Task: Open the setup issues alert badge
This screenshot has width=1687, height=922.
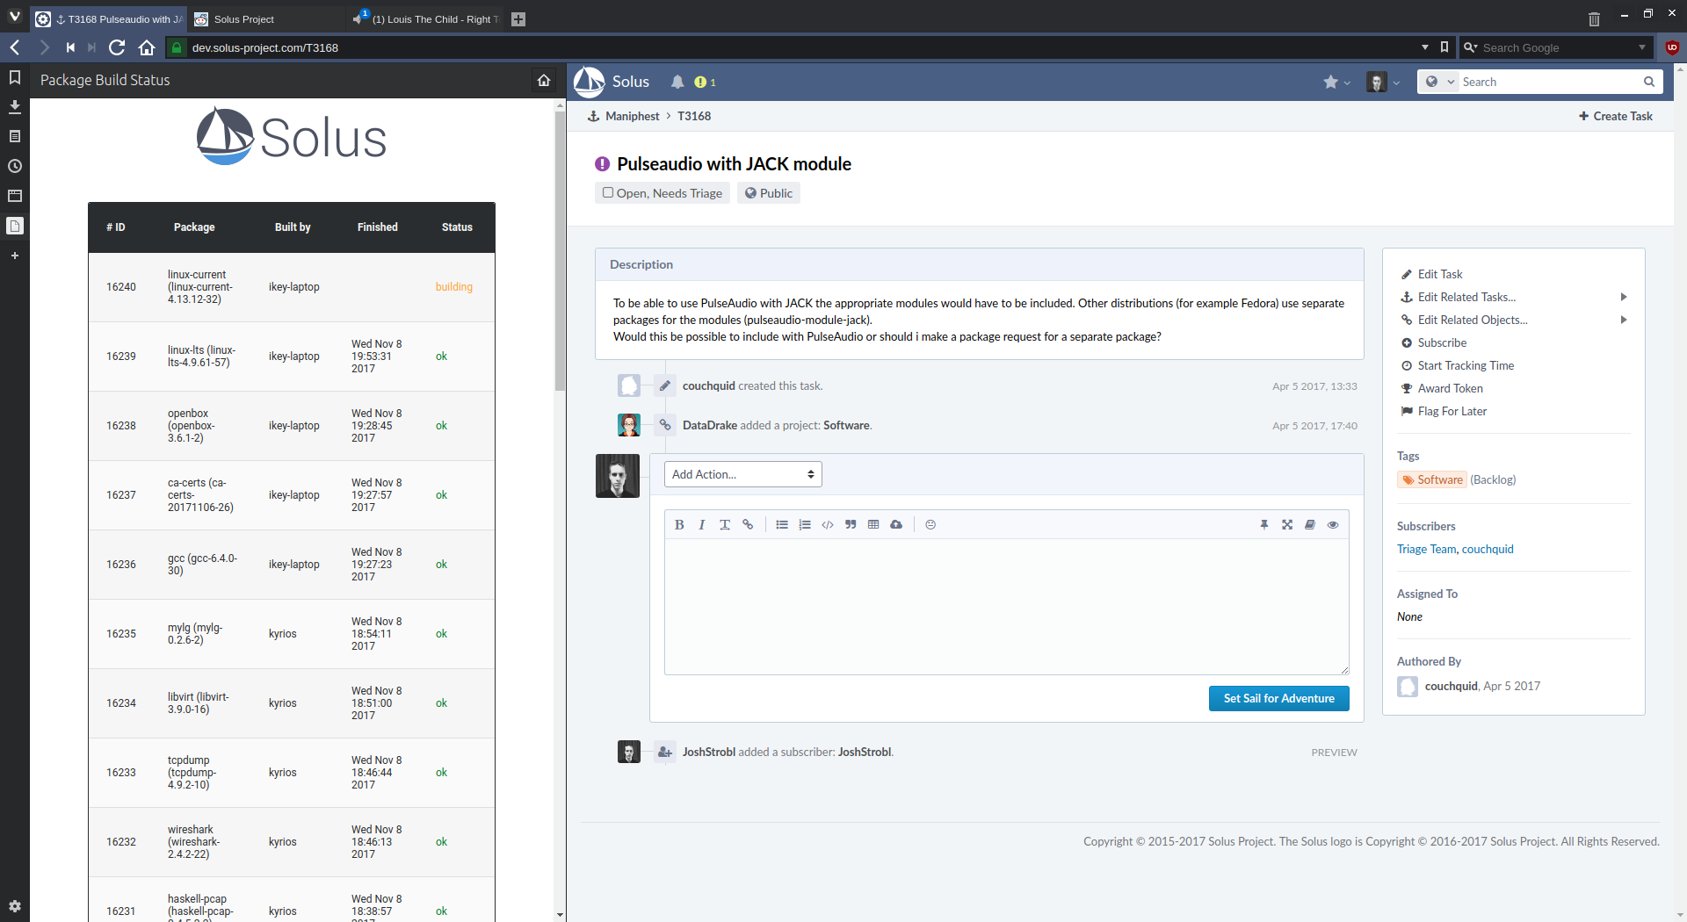Action: (705, 82)
